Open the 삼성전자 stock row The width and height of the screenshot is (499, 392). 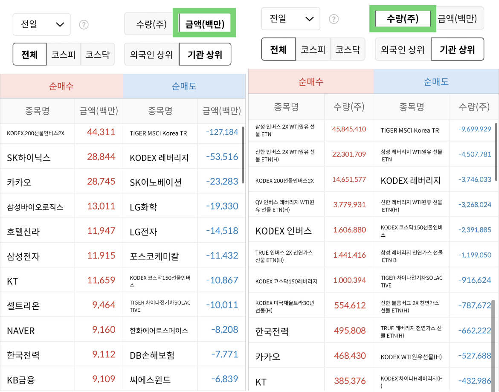[x=23, y=256]
